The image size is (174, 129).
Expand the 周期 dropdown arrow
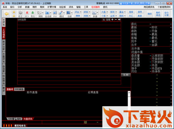tap(43, 13)
